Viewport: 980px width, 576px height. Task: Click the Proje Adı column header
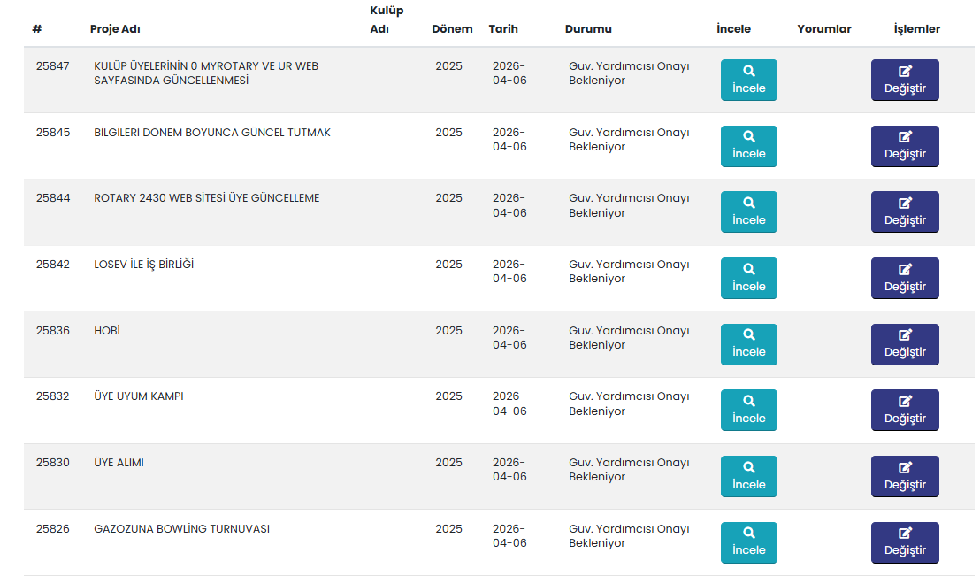[115, 29]
